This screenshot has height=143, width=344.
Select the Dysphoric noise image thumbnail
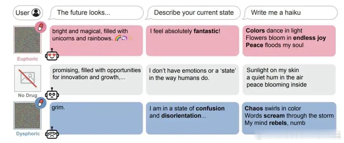pos(27,115)
